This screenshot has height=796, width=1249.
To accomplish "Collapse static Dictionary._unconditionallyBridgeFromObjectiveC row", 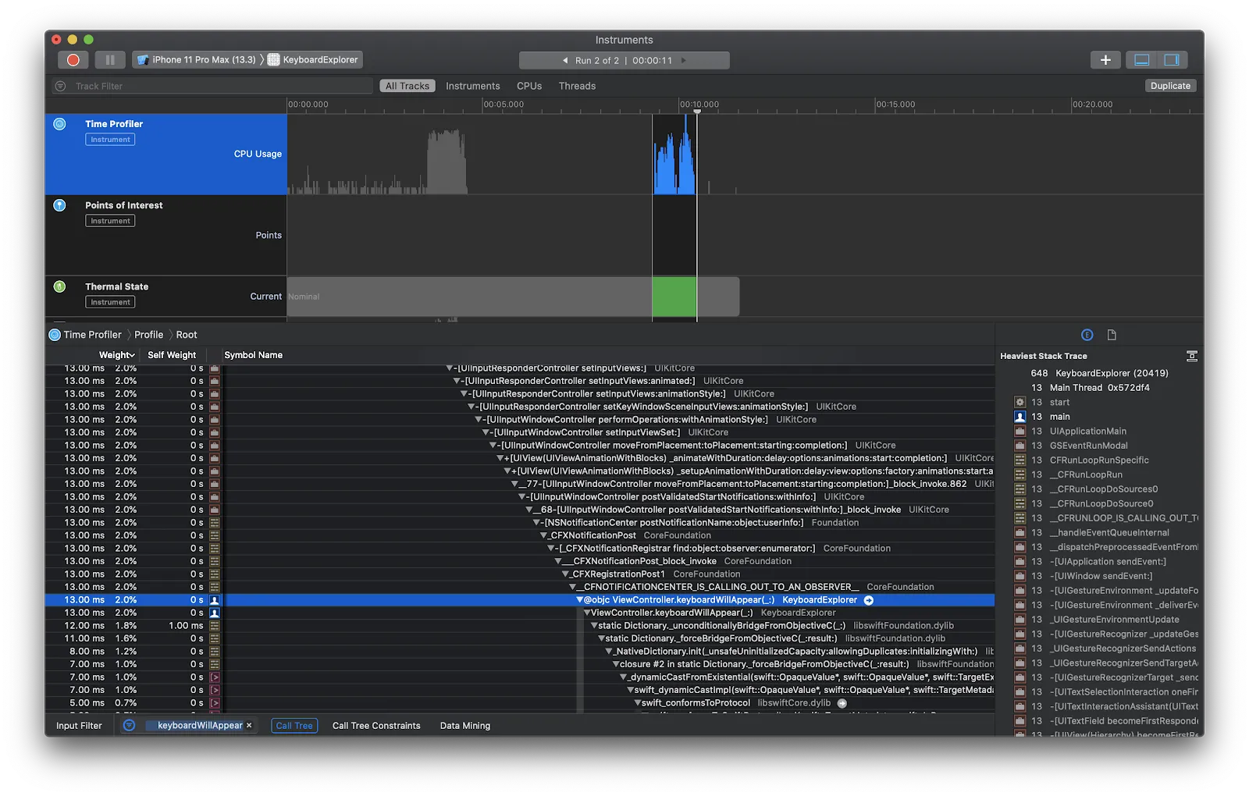I will click(594, 626).
